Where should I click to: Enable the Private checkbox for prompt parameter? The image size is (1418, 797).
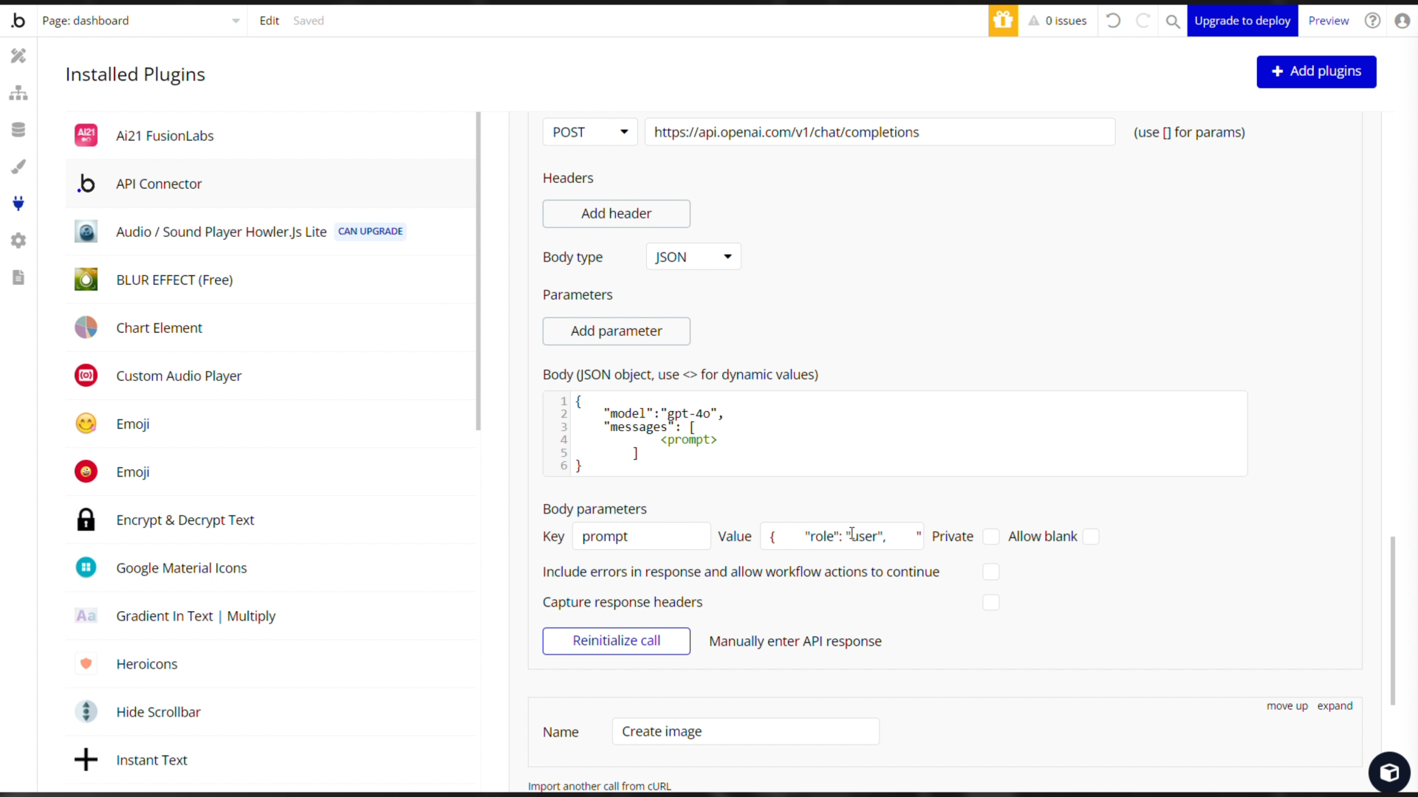[x=990, y=536]
